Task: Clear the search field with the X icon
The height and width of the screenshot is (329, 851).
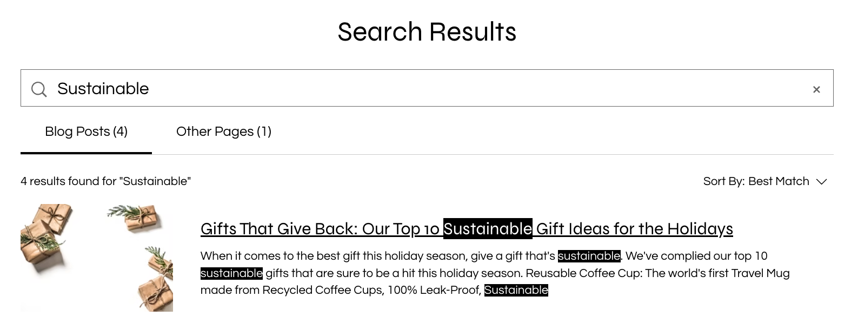Action: [816, 89]
